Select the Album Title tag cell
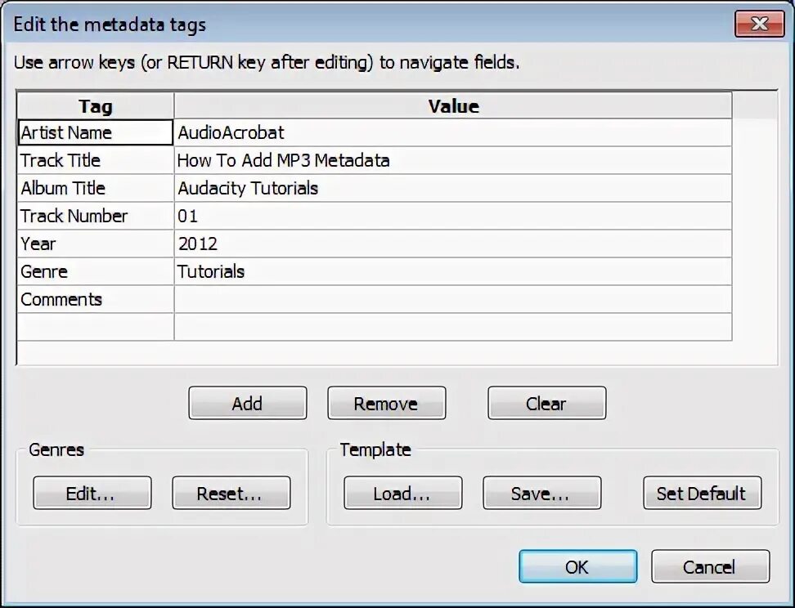 [96, 188]
